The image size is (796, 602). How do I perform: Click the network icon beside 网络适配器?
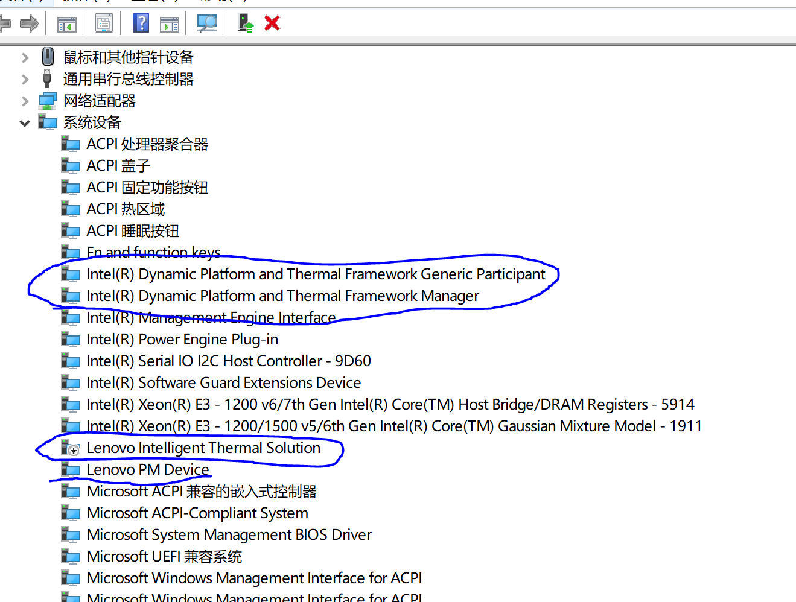coord(48,101)
